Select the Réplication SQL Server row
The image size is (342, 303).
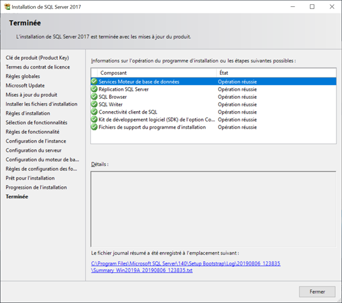(x=214, y=89)
